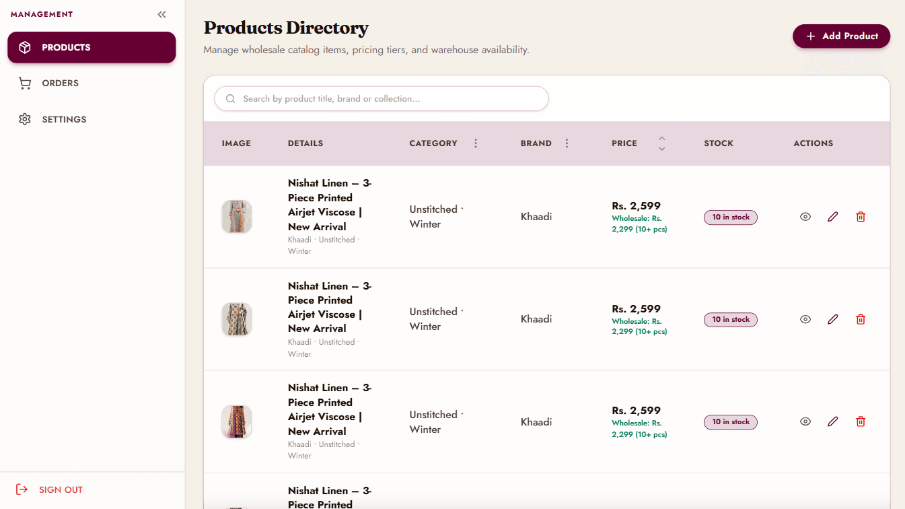Open the third row's product thumbnail

pyautogui.click(x=237, y=421)
